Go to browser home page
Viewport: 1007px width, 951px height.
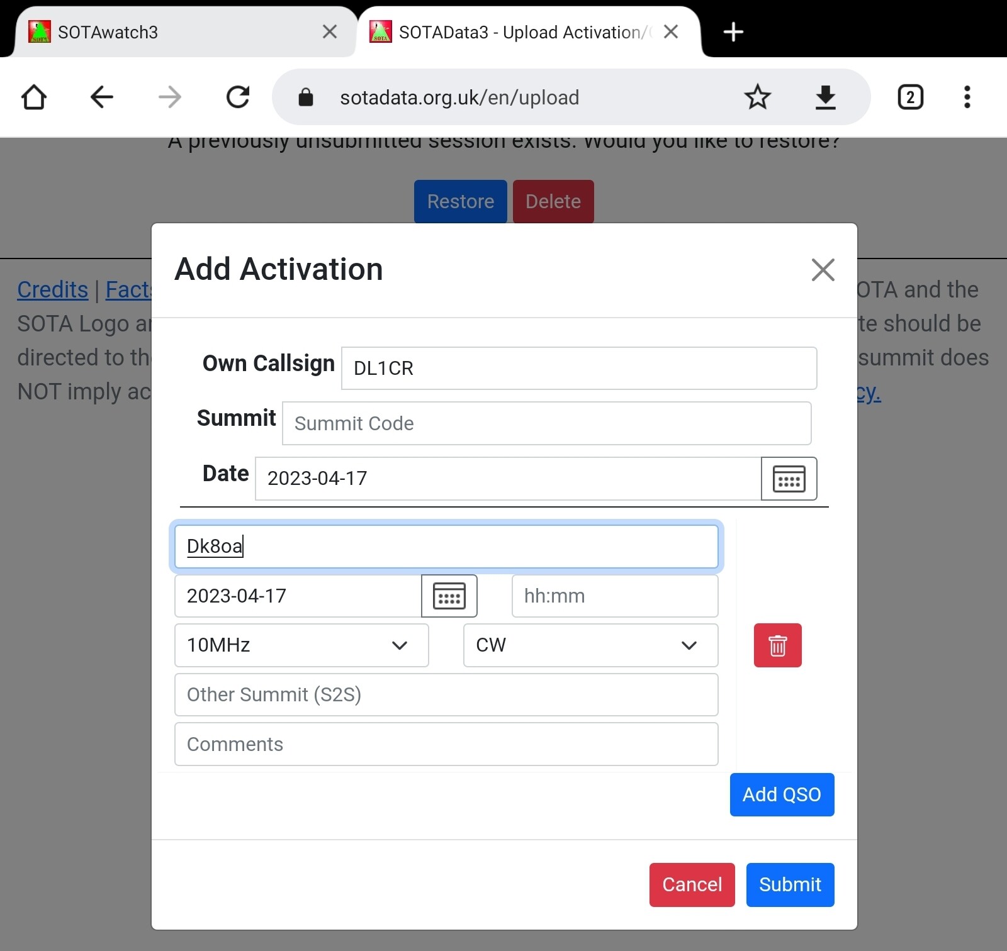[x=34, y=97]
